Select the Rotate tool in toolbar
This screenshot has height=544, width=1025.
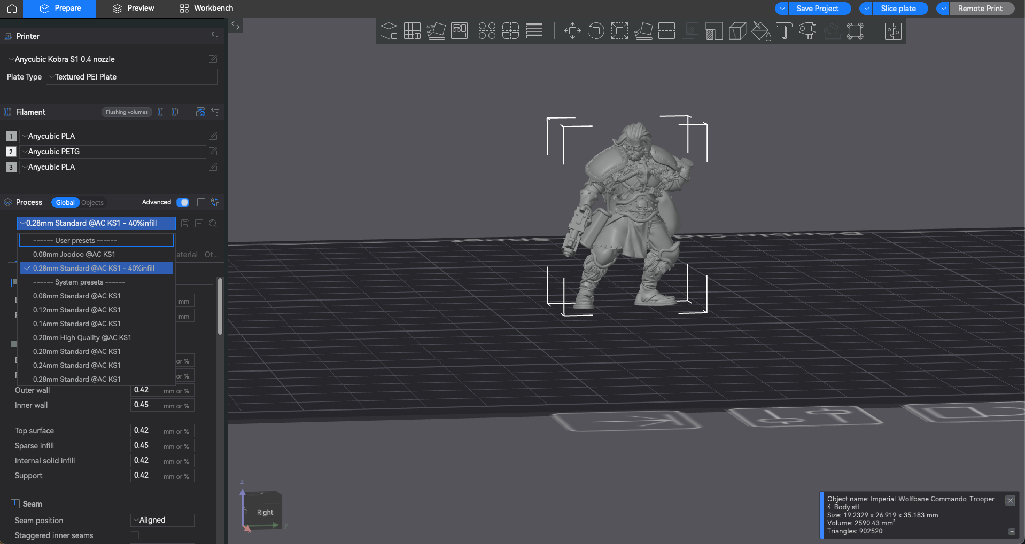tap(596, 31)
